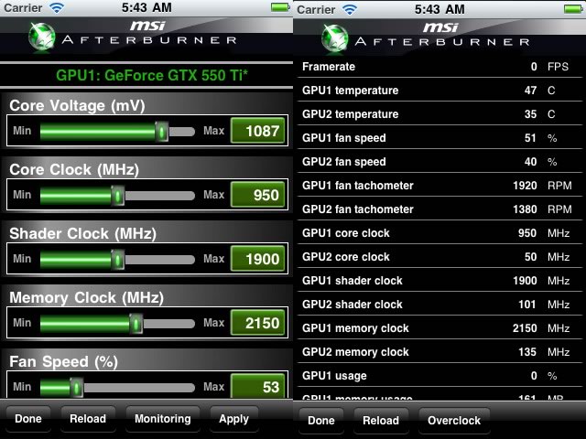586x439 pixels.
Task: Tap Min label of Core Clock slider
Action: tap(22, 195)
